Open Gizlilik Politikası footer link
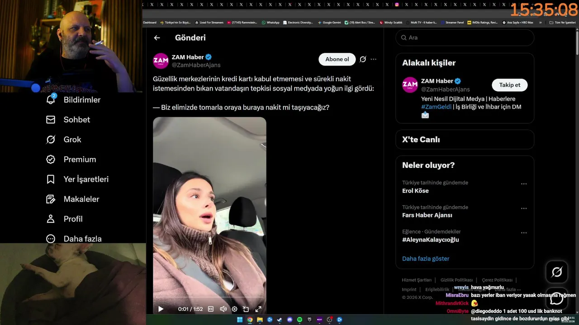 tap(456, 280)
